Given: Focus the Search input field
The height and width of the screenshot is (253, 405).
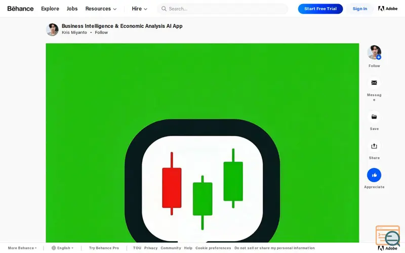Looking at the screenshot, I should click(x=222, y=9).
